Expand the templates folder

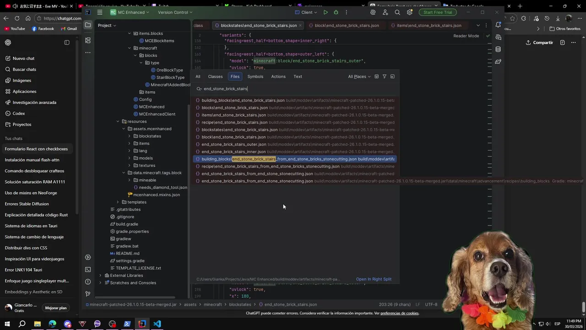118,202
